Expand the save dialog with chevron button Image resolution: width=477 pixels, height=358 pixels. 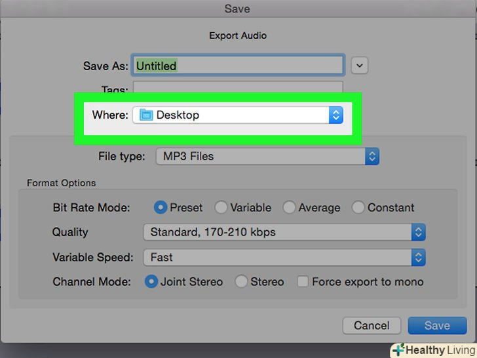360,66
